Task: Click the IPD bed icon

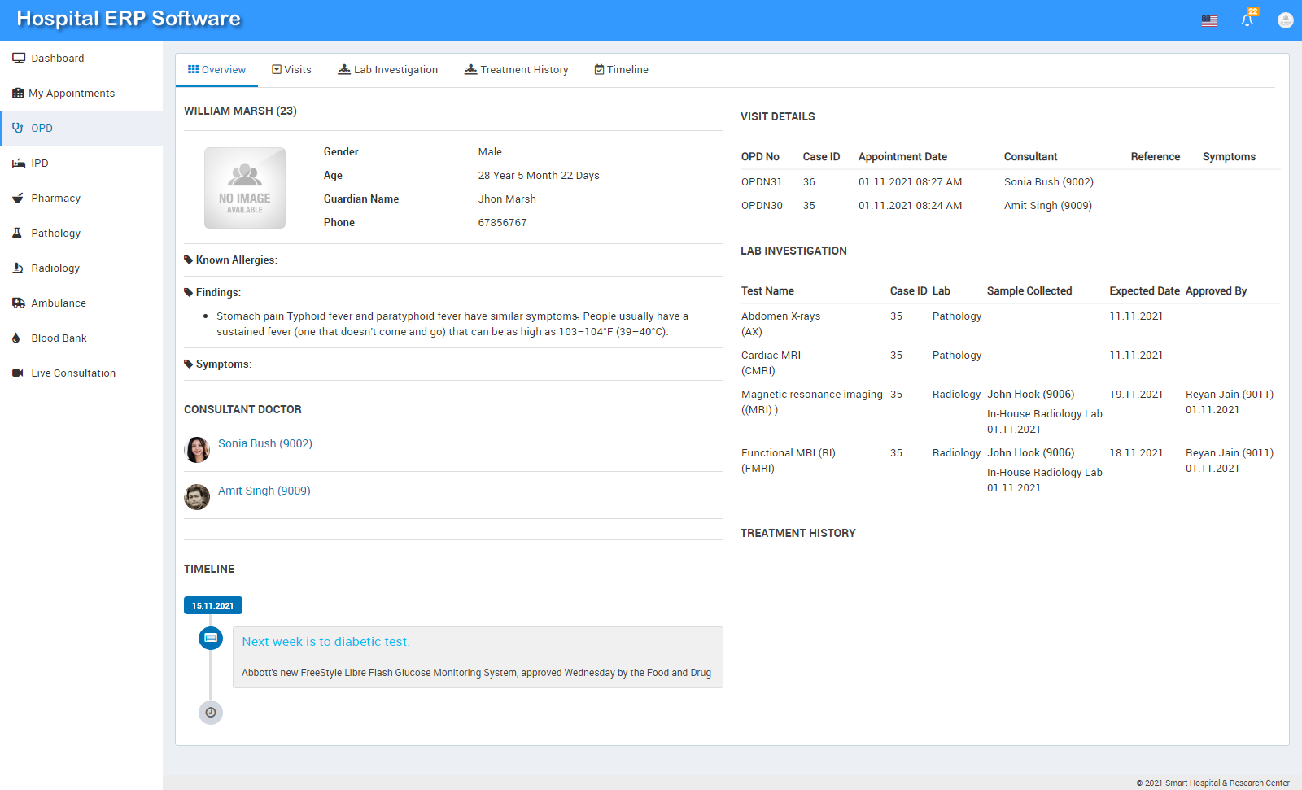Action: [x=18, y=163]
